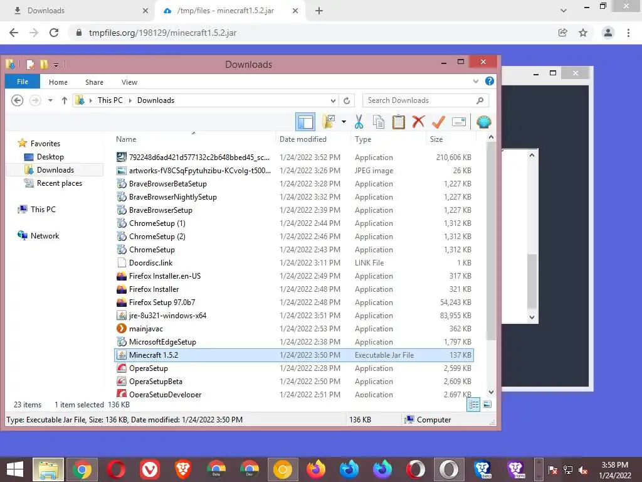
Task: Bookmark this page with the star icon
Action: coord(583,33)
